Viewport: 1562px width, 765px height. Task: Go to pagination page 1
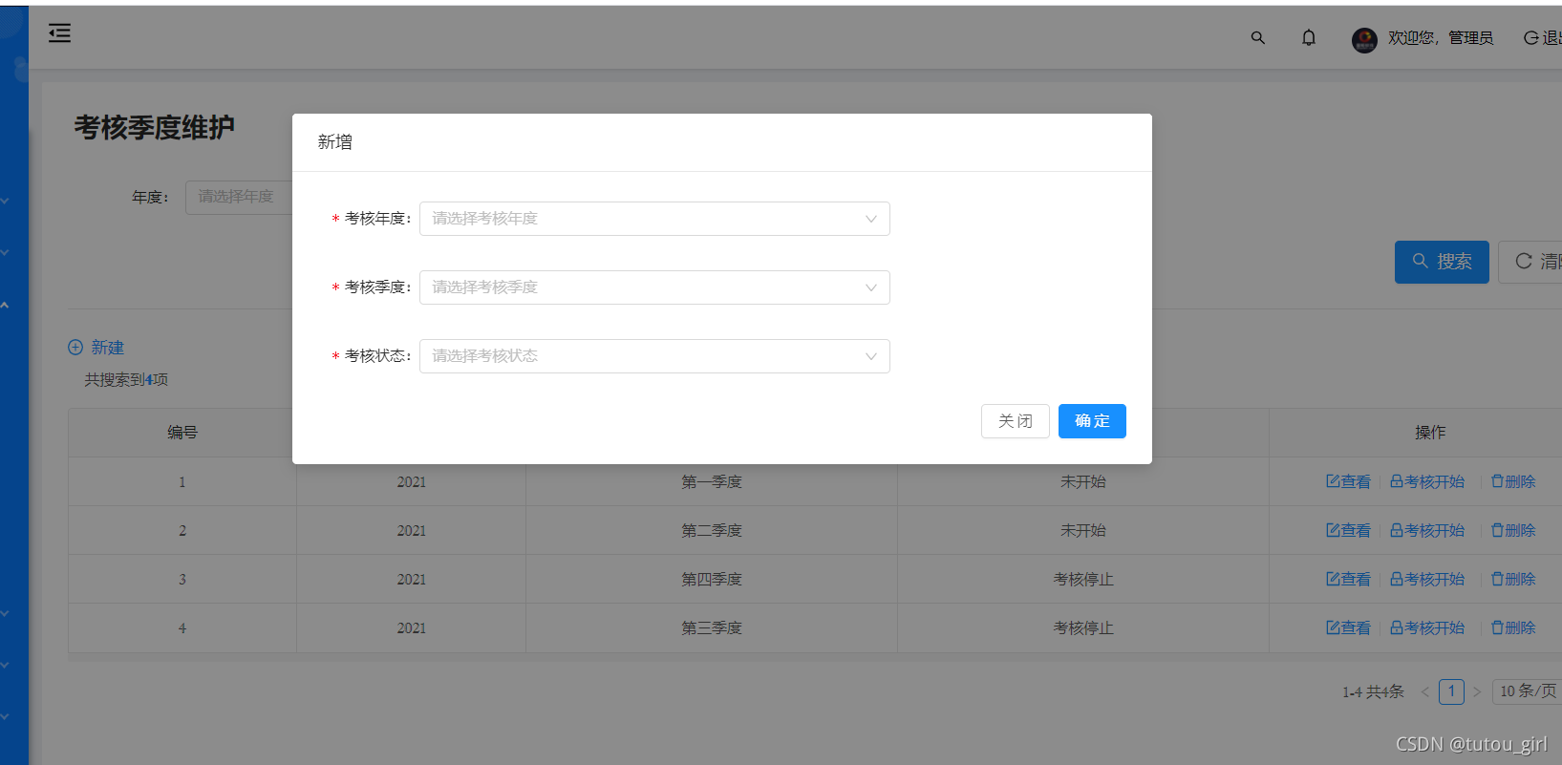[x=1451, y=691]
